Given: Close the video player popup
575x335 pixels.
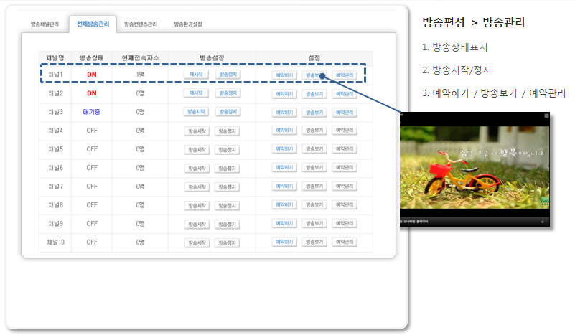Looking at the screenshot, I should tap(546, 115).
